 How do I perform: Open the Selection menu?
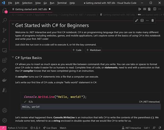tap(27, 3)
